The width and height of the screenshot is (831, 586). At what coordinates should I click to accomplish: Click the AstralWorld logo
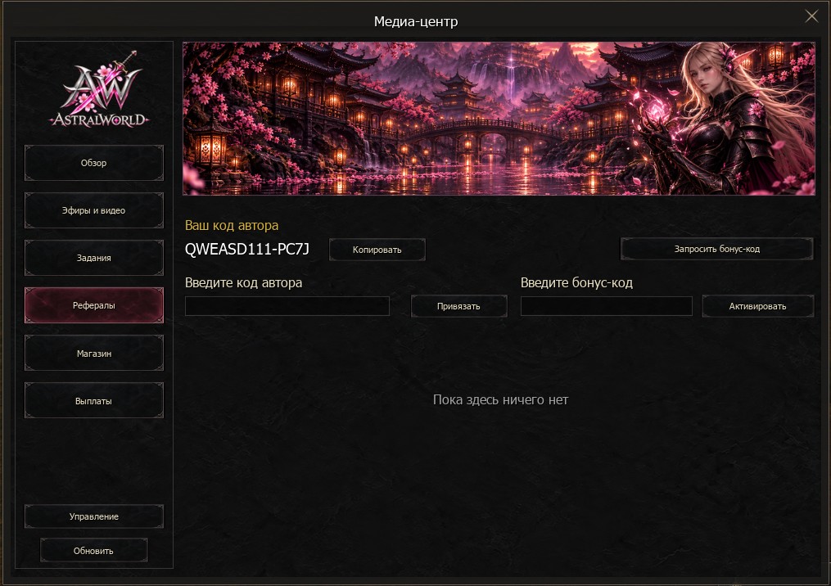98,89
